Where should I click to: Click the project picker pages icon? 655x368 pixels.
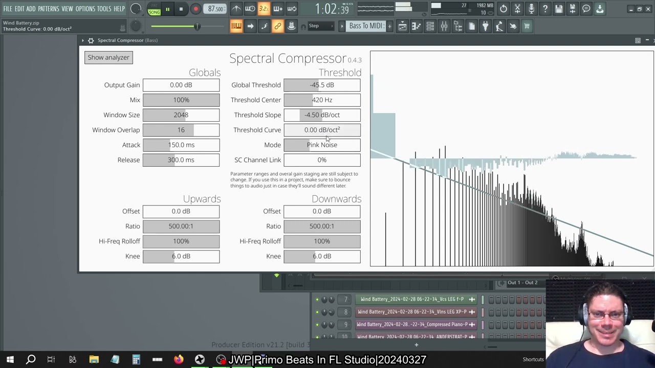pos(472,26)
